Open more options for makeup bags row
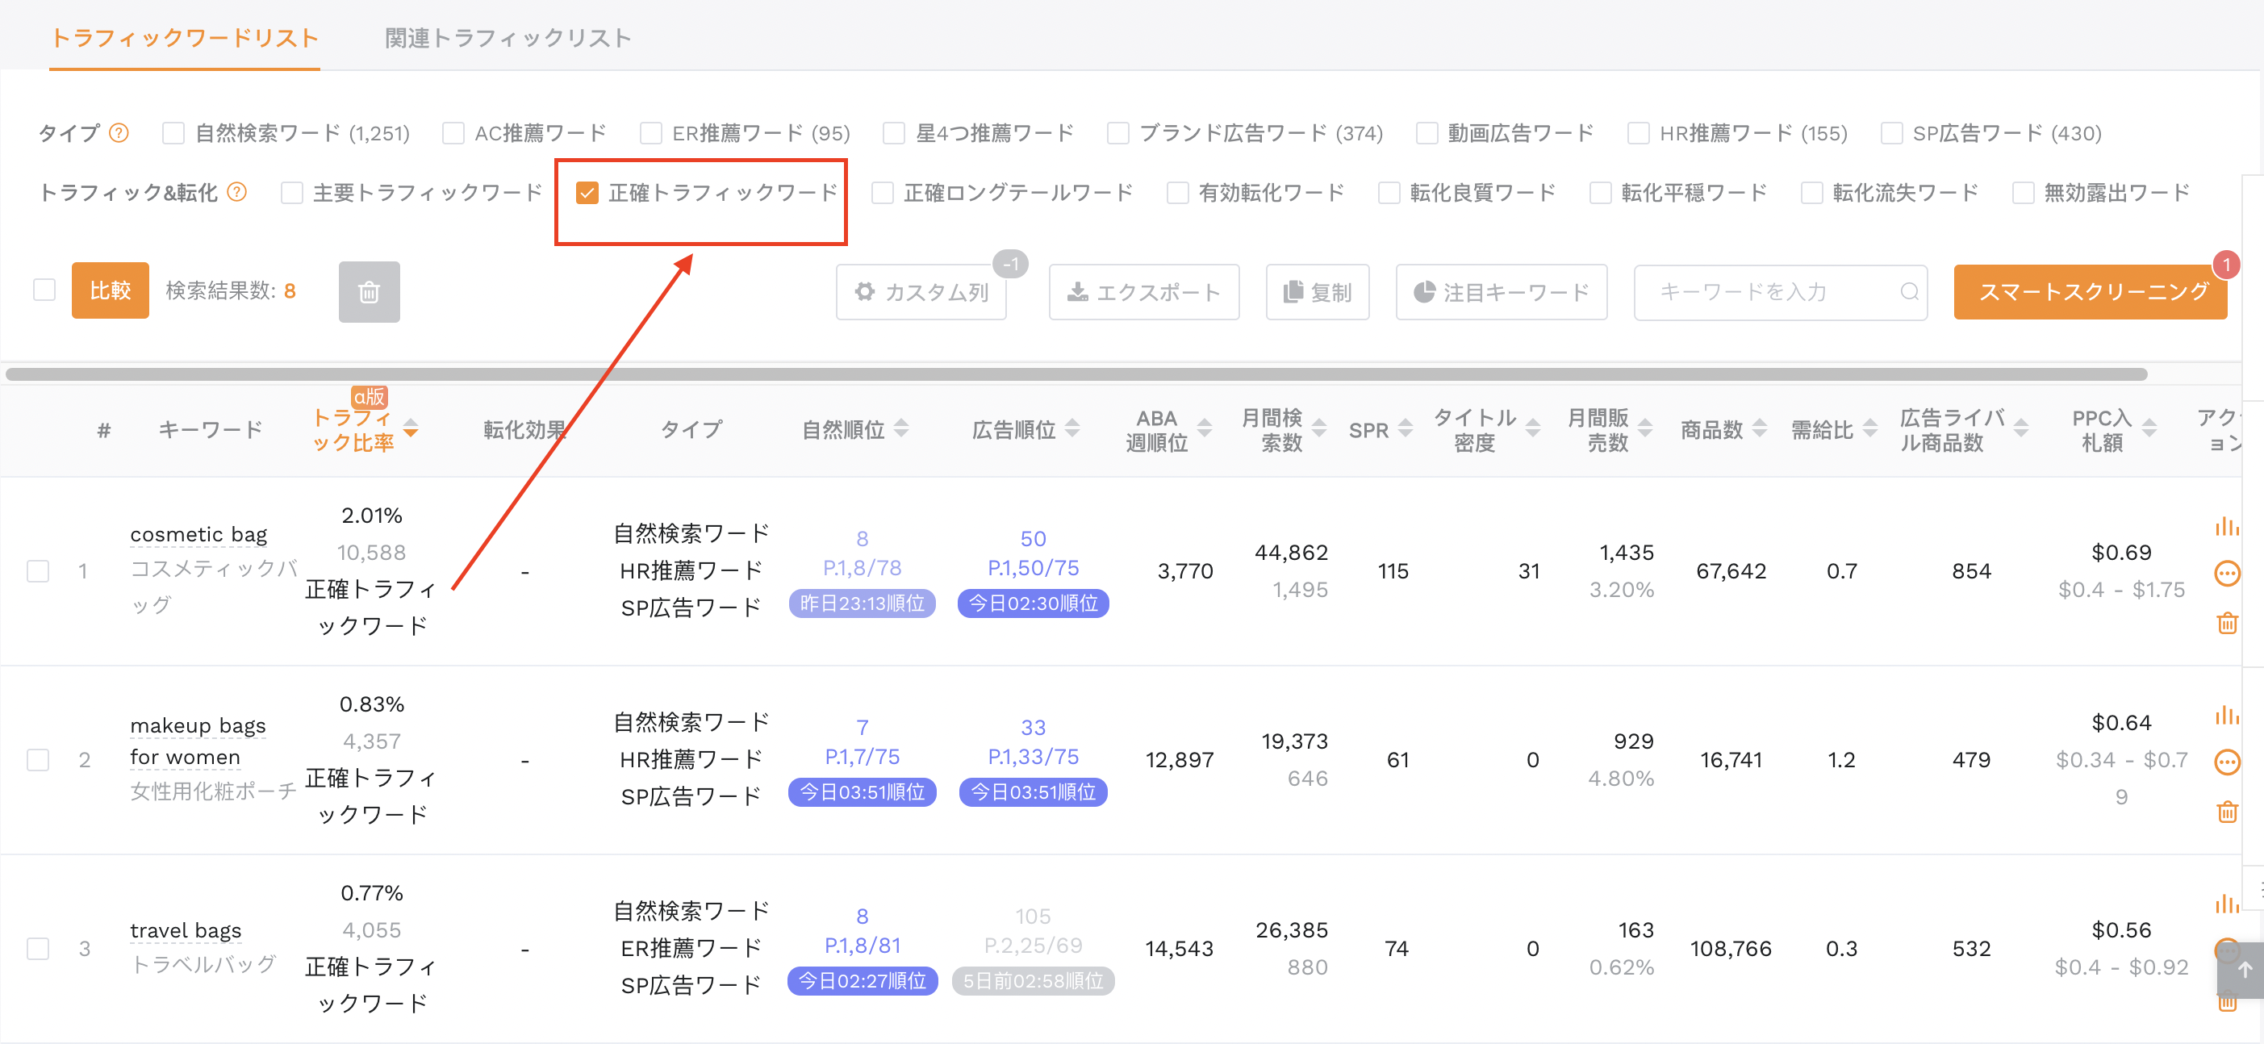Viewport: 2264px width, 1044px height. click(x=2226, y=762)
